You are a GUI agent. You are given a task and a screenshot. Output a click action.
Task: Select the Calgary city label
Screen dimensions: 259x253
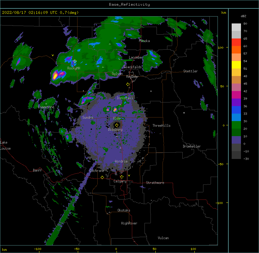[x=120, y=181]
